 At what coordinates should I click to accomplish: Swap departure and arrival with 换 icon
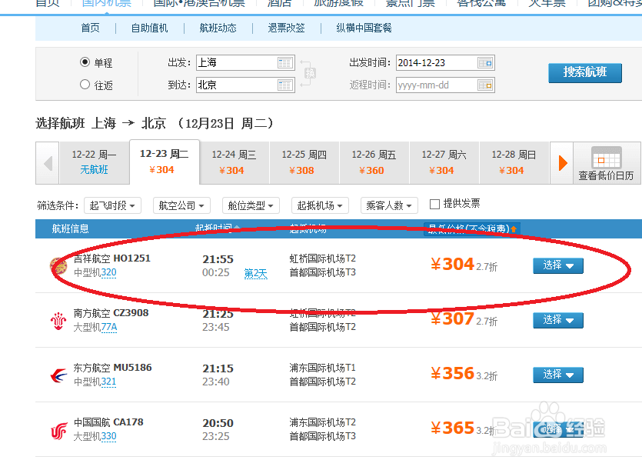(x=310, y=73)
